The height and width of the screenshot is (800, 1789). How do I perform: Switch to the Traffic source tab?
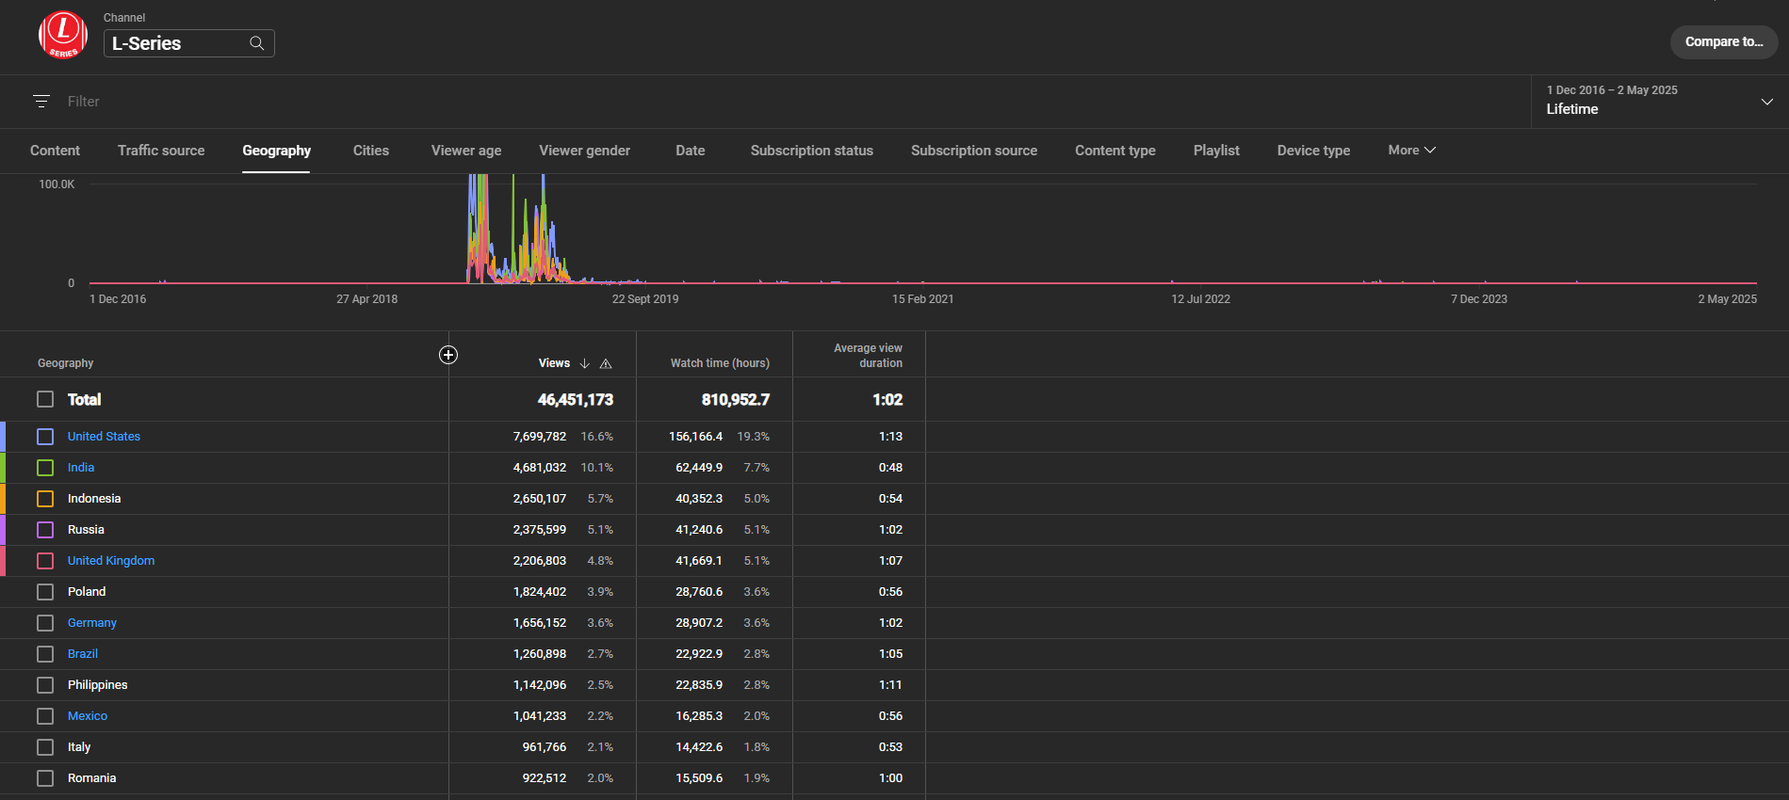point(161,151)
